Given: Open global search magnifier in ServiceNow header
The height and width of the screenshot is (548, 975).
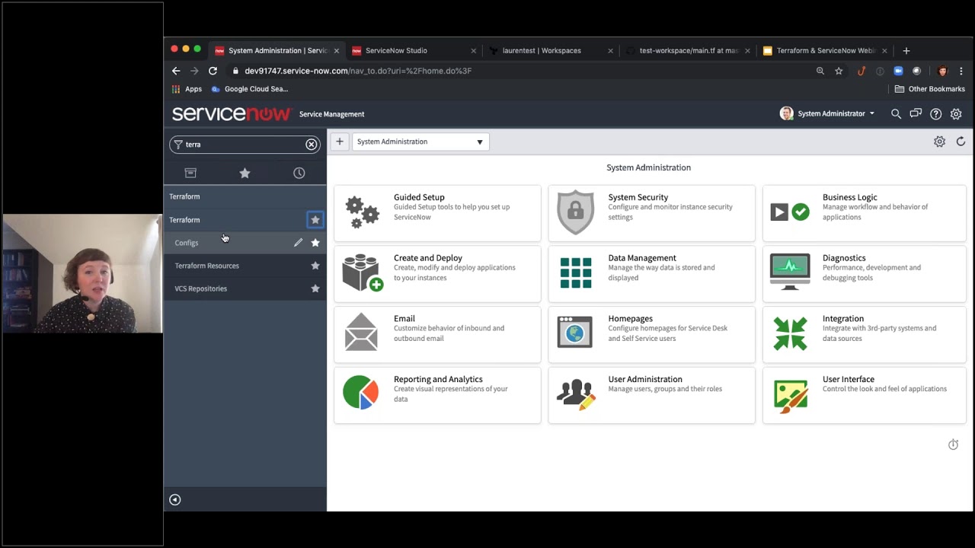Looking at the screenshot, I should pos(897,114).
